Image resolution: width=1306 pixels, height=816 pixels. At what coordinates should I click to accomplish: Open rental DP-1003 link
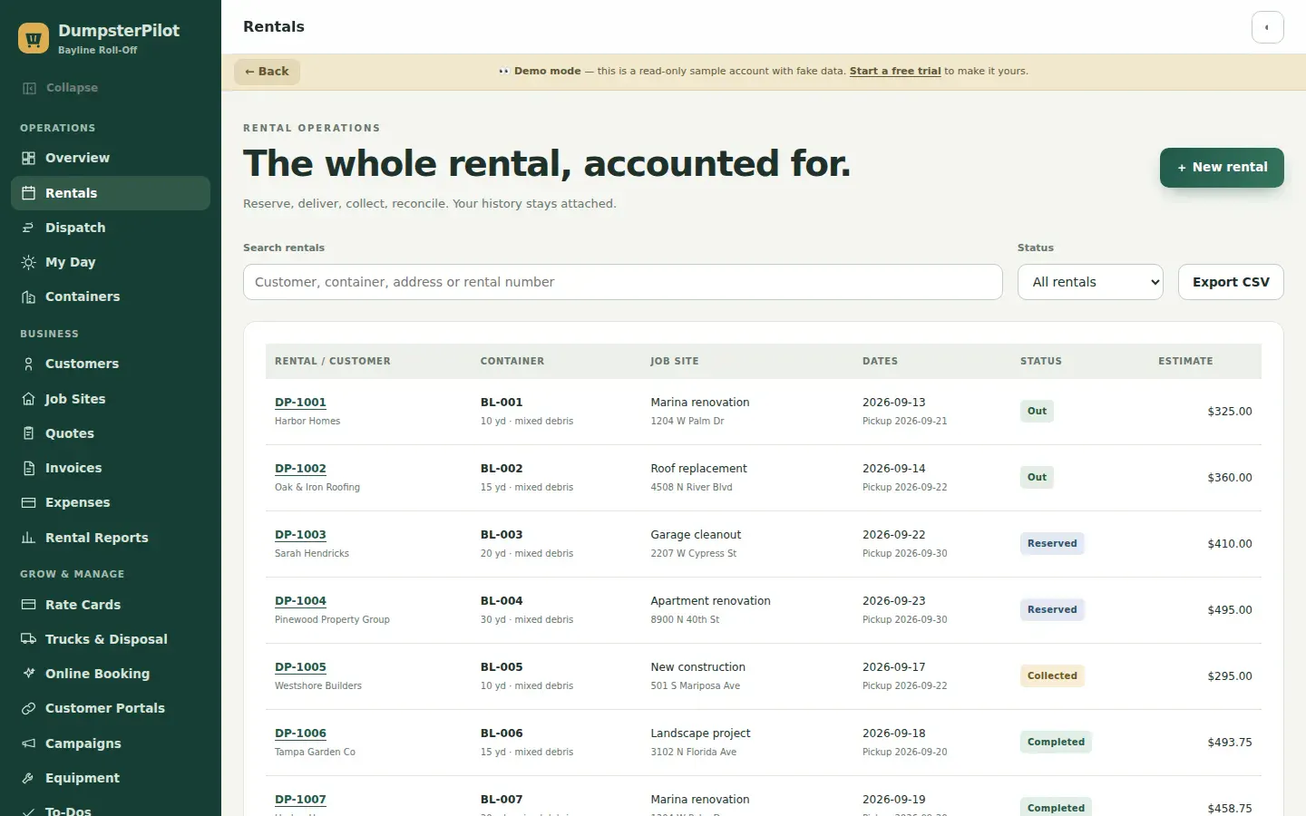coord(300,535)
